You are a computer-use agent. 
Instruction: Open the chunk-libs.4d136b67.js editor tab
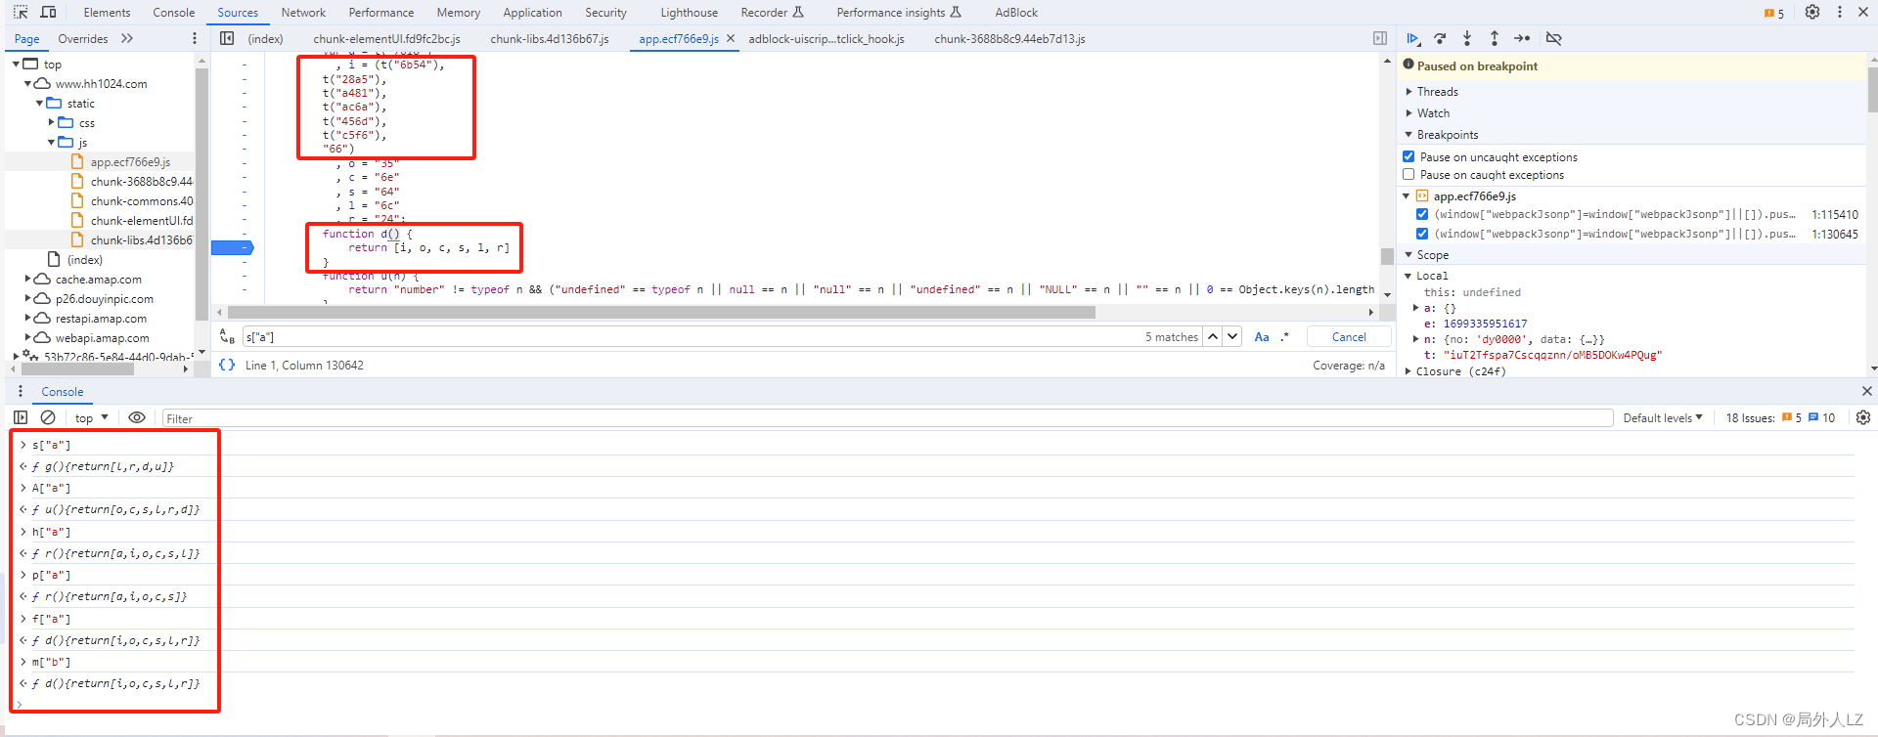tap(550, 39)
